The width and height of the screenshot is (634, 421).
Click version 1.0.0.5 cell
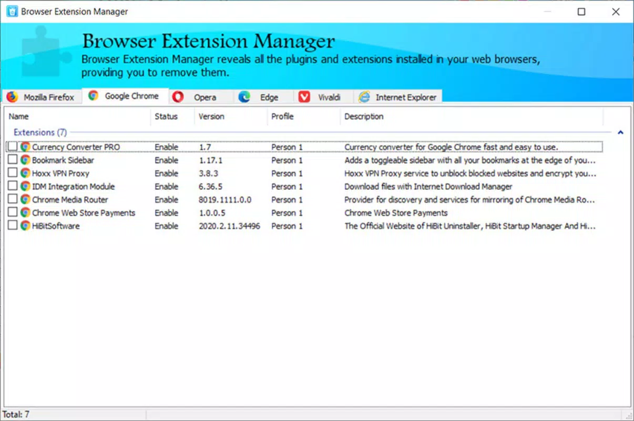click(212, 213)
